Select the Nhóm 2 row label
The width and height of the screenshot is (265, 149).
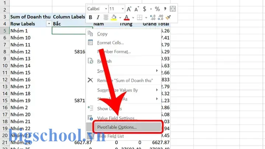coord(31,107)
